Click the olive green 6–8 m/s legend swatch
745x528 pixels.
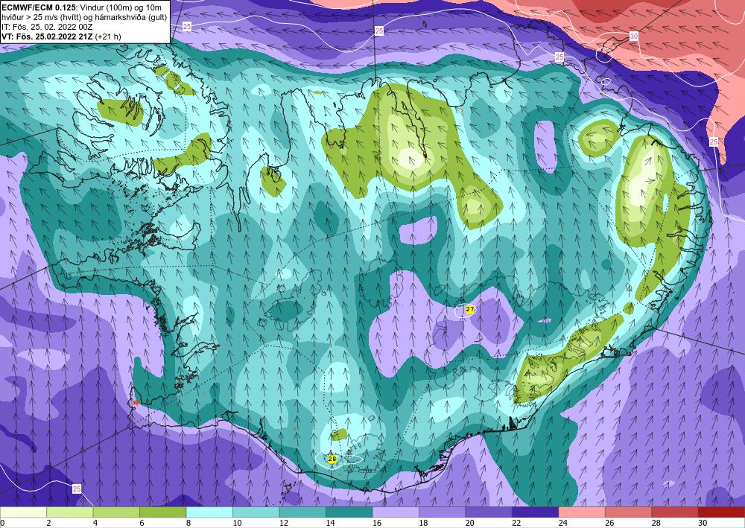(163, 512)
